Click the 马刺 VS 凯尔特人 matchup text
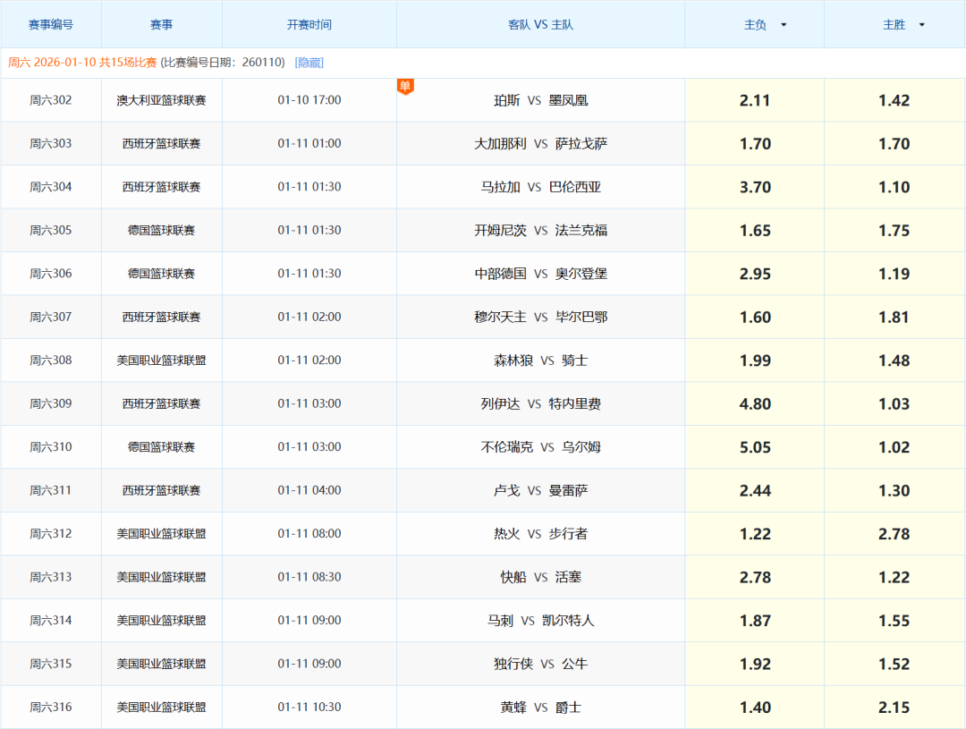This screenshot has height=729, width=966. point(540,621)
